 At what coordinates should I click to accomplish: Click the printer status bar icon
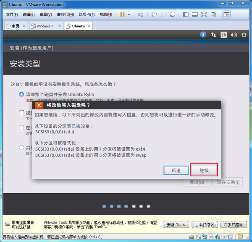click(211, 237)
